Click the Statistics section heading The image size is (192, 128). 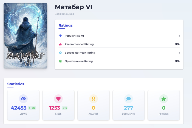[16, 84]
